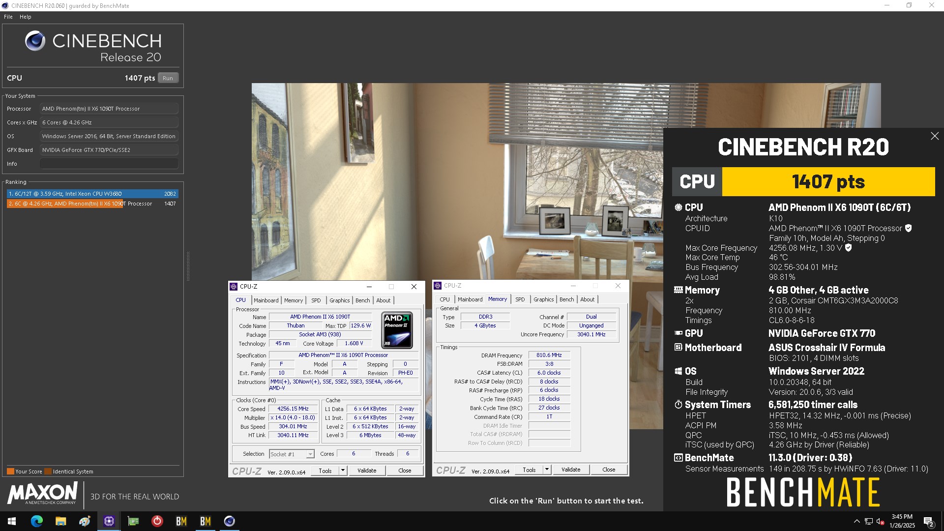Click the green board icon in taskbar
Image resolution: width=944 pixels, height=531 pixels.
click(x=133, y=521)
